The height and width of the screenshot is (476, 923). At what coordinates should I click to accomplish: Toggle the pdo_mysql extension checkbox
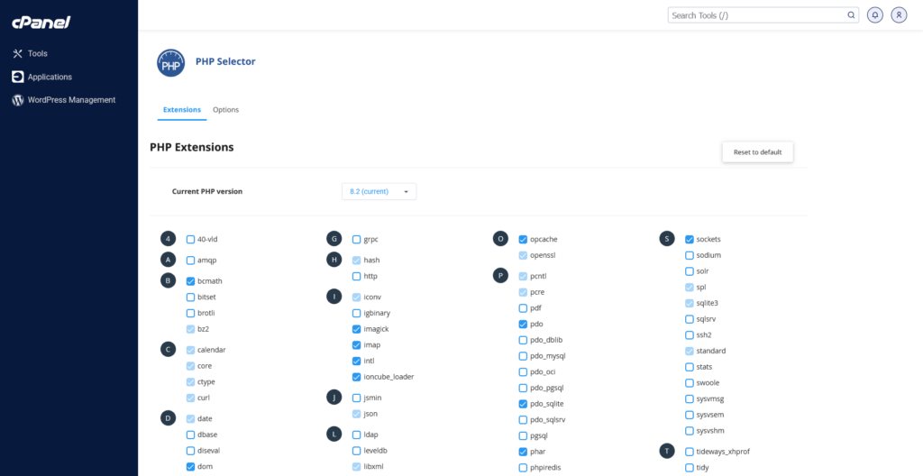(x=523, y=356)
